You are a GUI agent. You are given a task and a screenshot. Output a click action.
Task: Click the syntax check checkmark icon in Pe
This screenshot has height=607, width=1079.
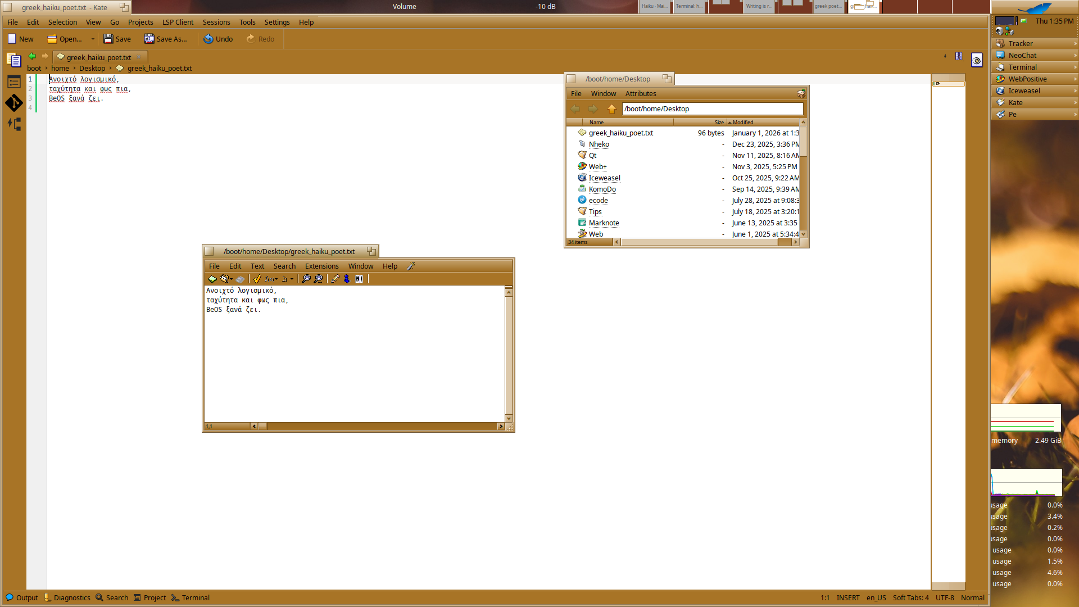tap(257, 279)
